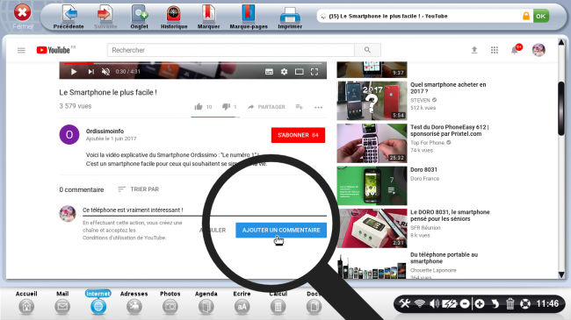The width and height of the screenshot is (571, 320).
Task: Open the Accueil home app
Action: coord(26,302)
